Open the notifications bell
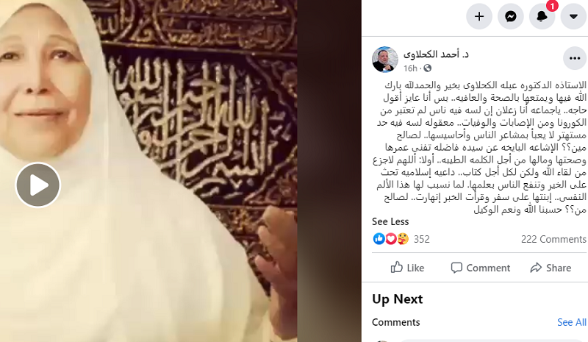 (542, 16)
